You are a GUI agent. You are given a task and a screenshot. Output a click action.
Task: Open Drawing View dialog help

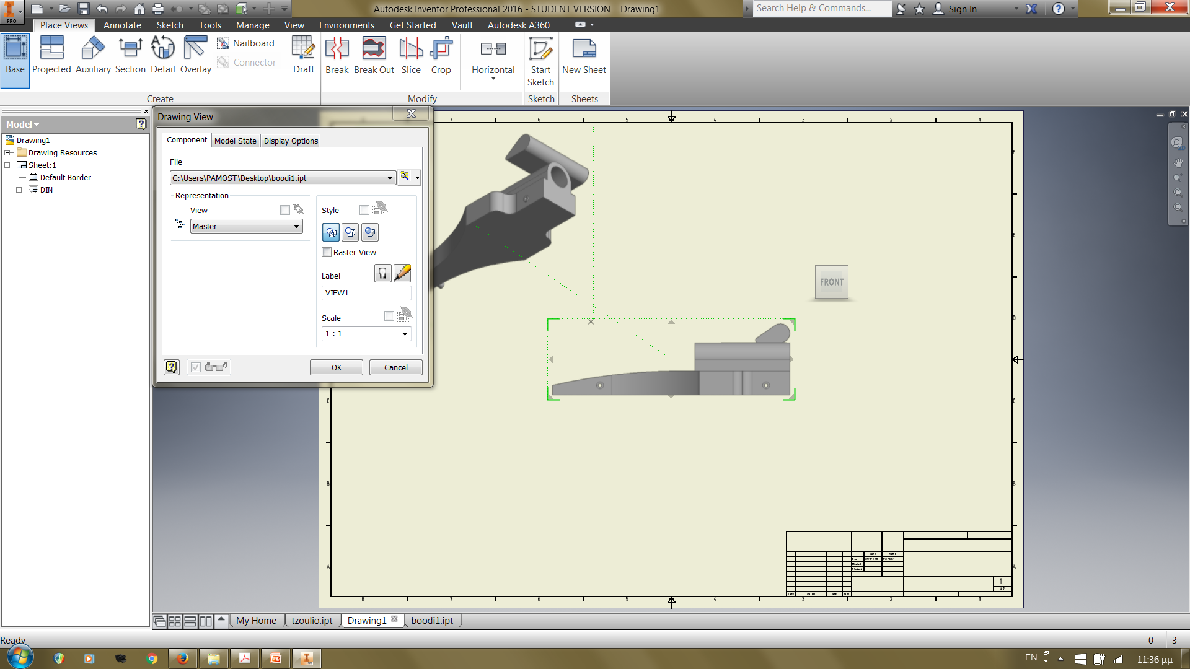[172, 367]
